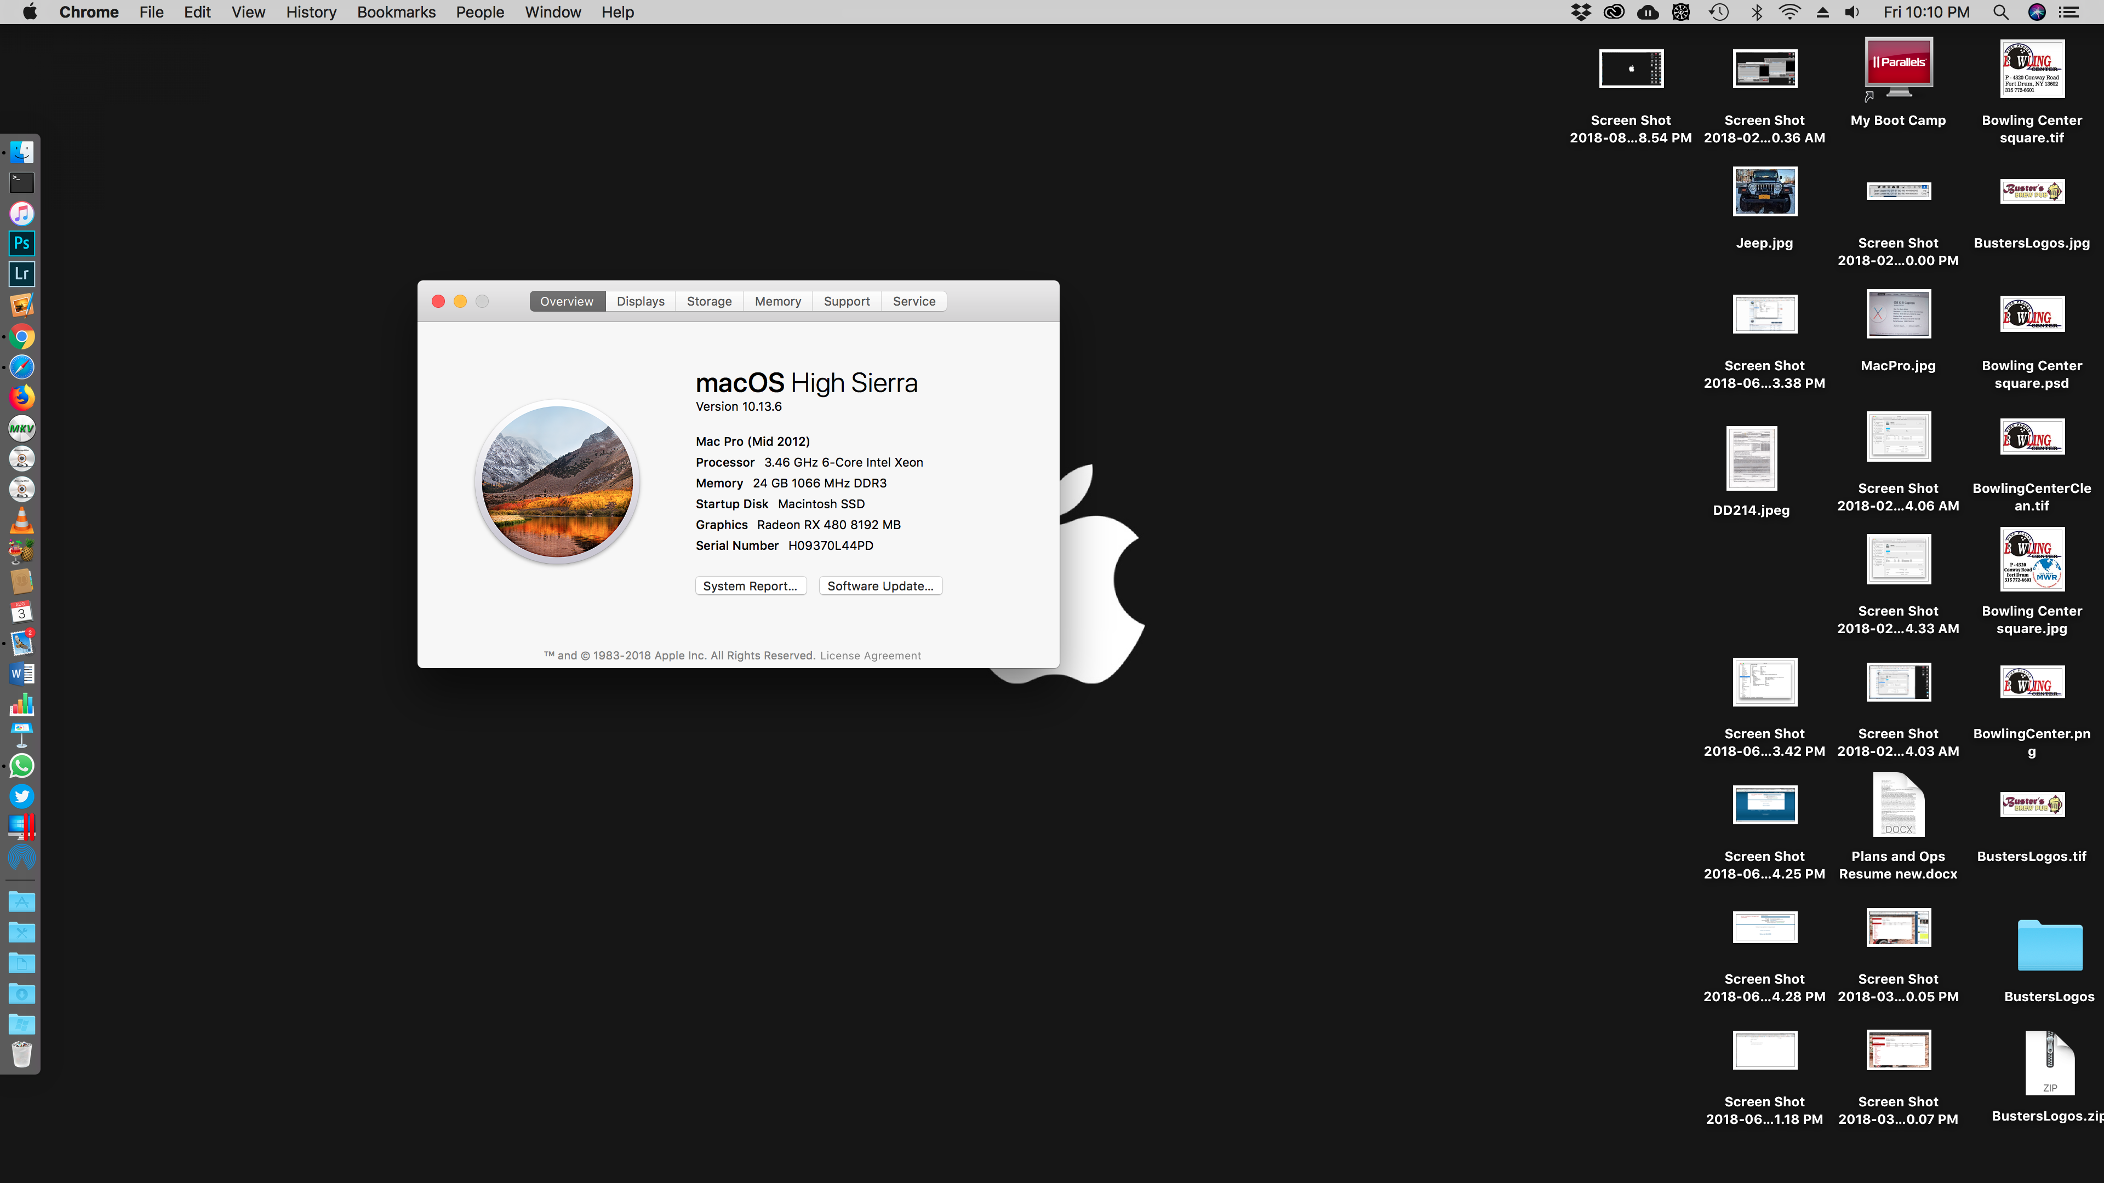Launch Twitter from the dock
This screenshot has width=2104, height=1183.
point(22,796)
